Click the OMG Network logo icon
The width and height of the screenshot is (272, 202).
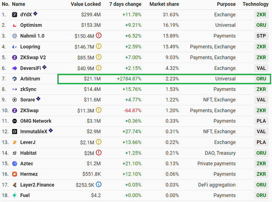point(14,121)
